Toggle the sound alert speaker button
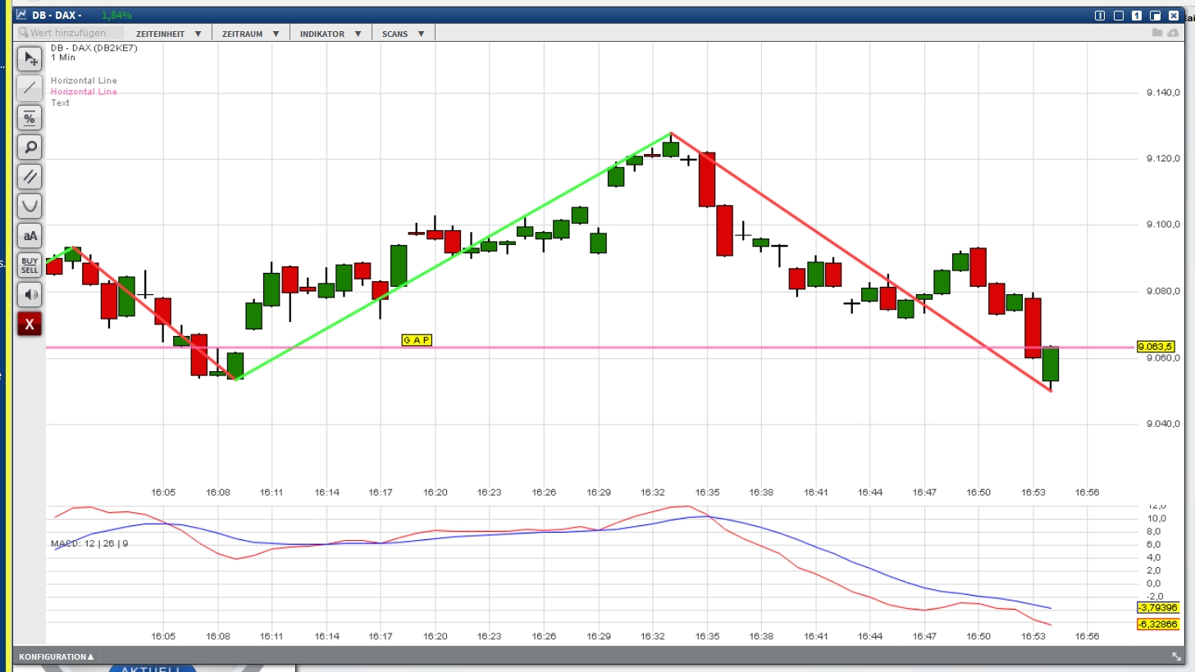The width and height of the screenshot is (1195, 672). 30,294
